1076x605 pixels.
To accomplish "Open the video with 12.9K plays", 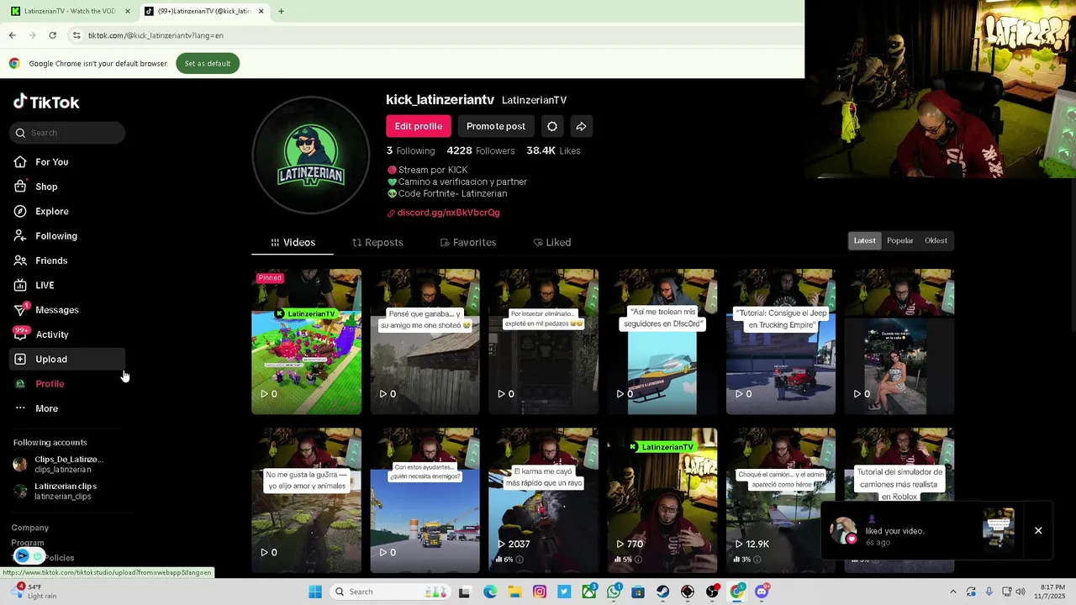I will 780,500.
